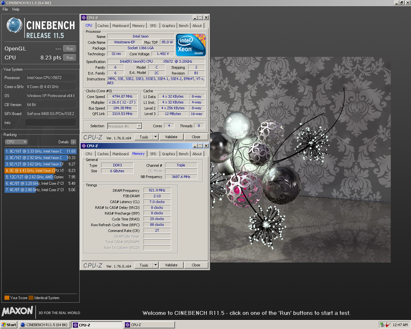The height and width of the screenshot is (329, 411).
Task: Activate the first CPU-Z taskbar button
Action: click(97, 325)
